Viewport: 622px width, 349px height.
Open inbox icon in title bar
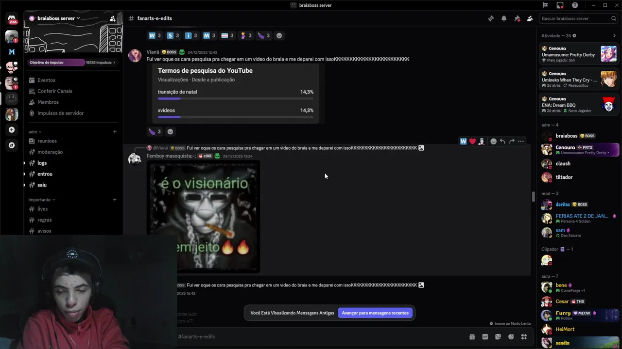click(560, 5)
